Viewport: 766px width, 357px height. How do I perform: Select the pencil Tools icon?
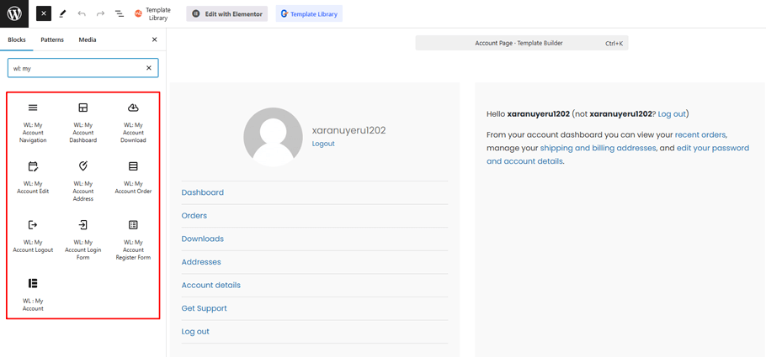coord(62,13)
